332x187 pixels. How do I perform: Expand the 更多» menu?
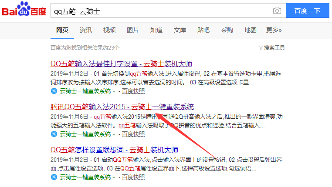[274, 30]
